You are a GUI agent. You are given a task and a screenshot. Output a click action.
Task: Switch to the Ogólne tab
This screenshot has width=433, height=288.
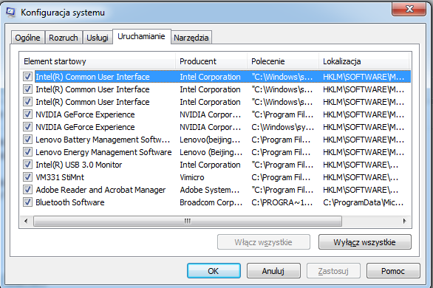click(27, 38)
